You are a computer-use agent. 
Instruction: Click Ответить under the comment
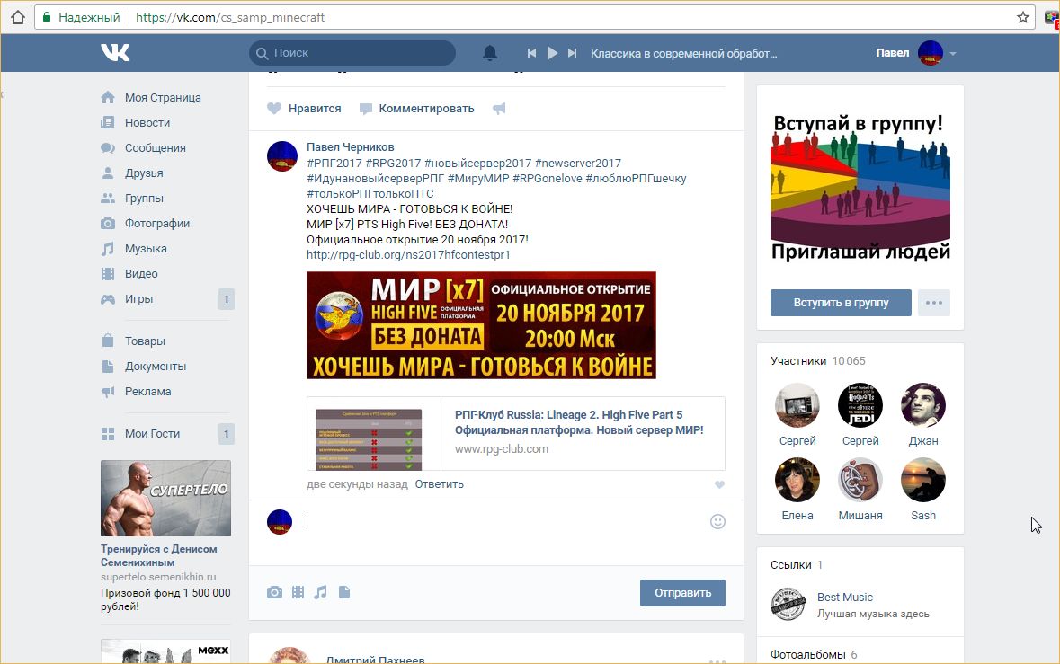click(440, 483)
